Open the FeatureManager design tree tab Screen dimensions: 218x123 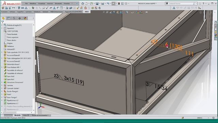[x=3, y=18]
